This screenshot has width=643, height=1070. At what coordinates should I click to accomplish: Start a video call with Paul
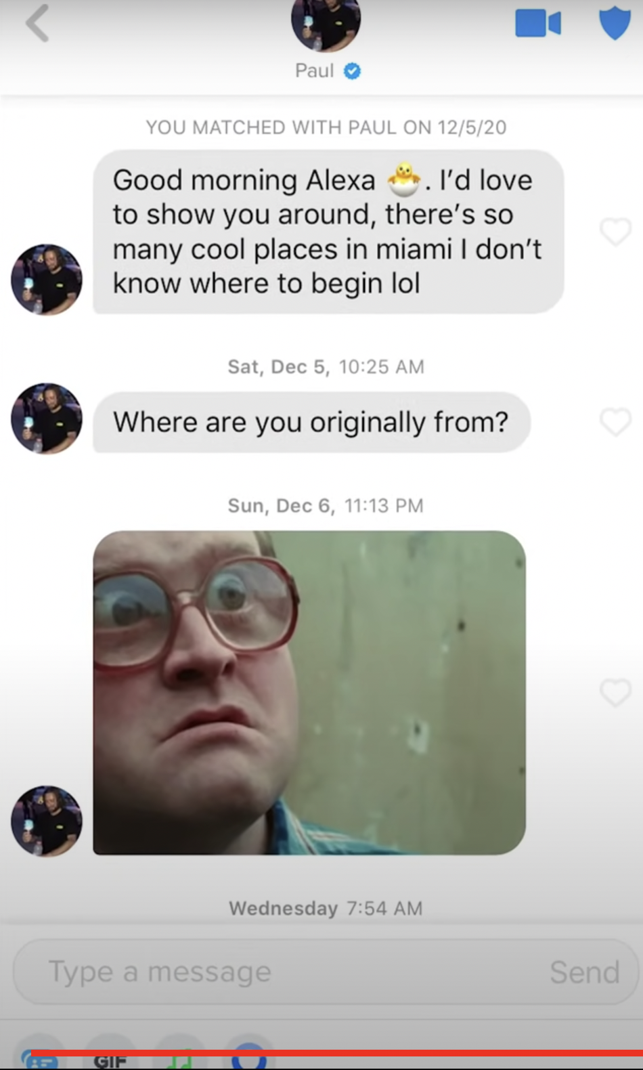click(x=538, y=23)
